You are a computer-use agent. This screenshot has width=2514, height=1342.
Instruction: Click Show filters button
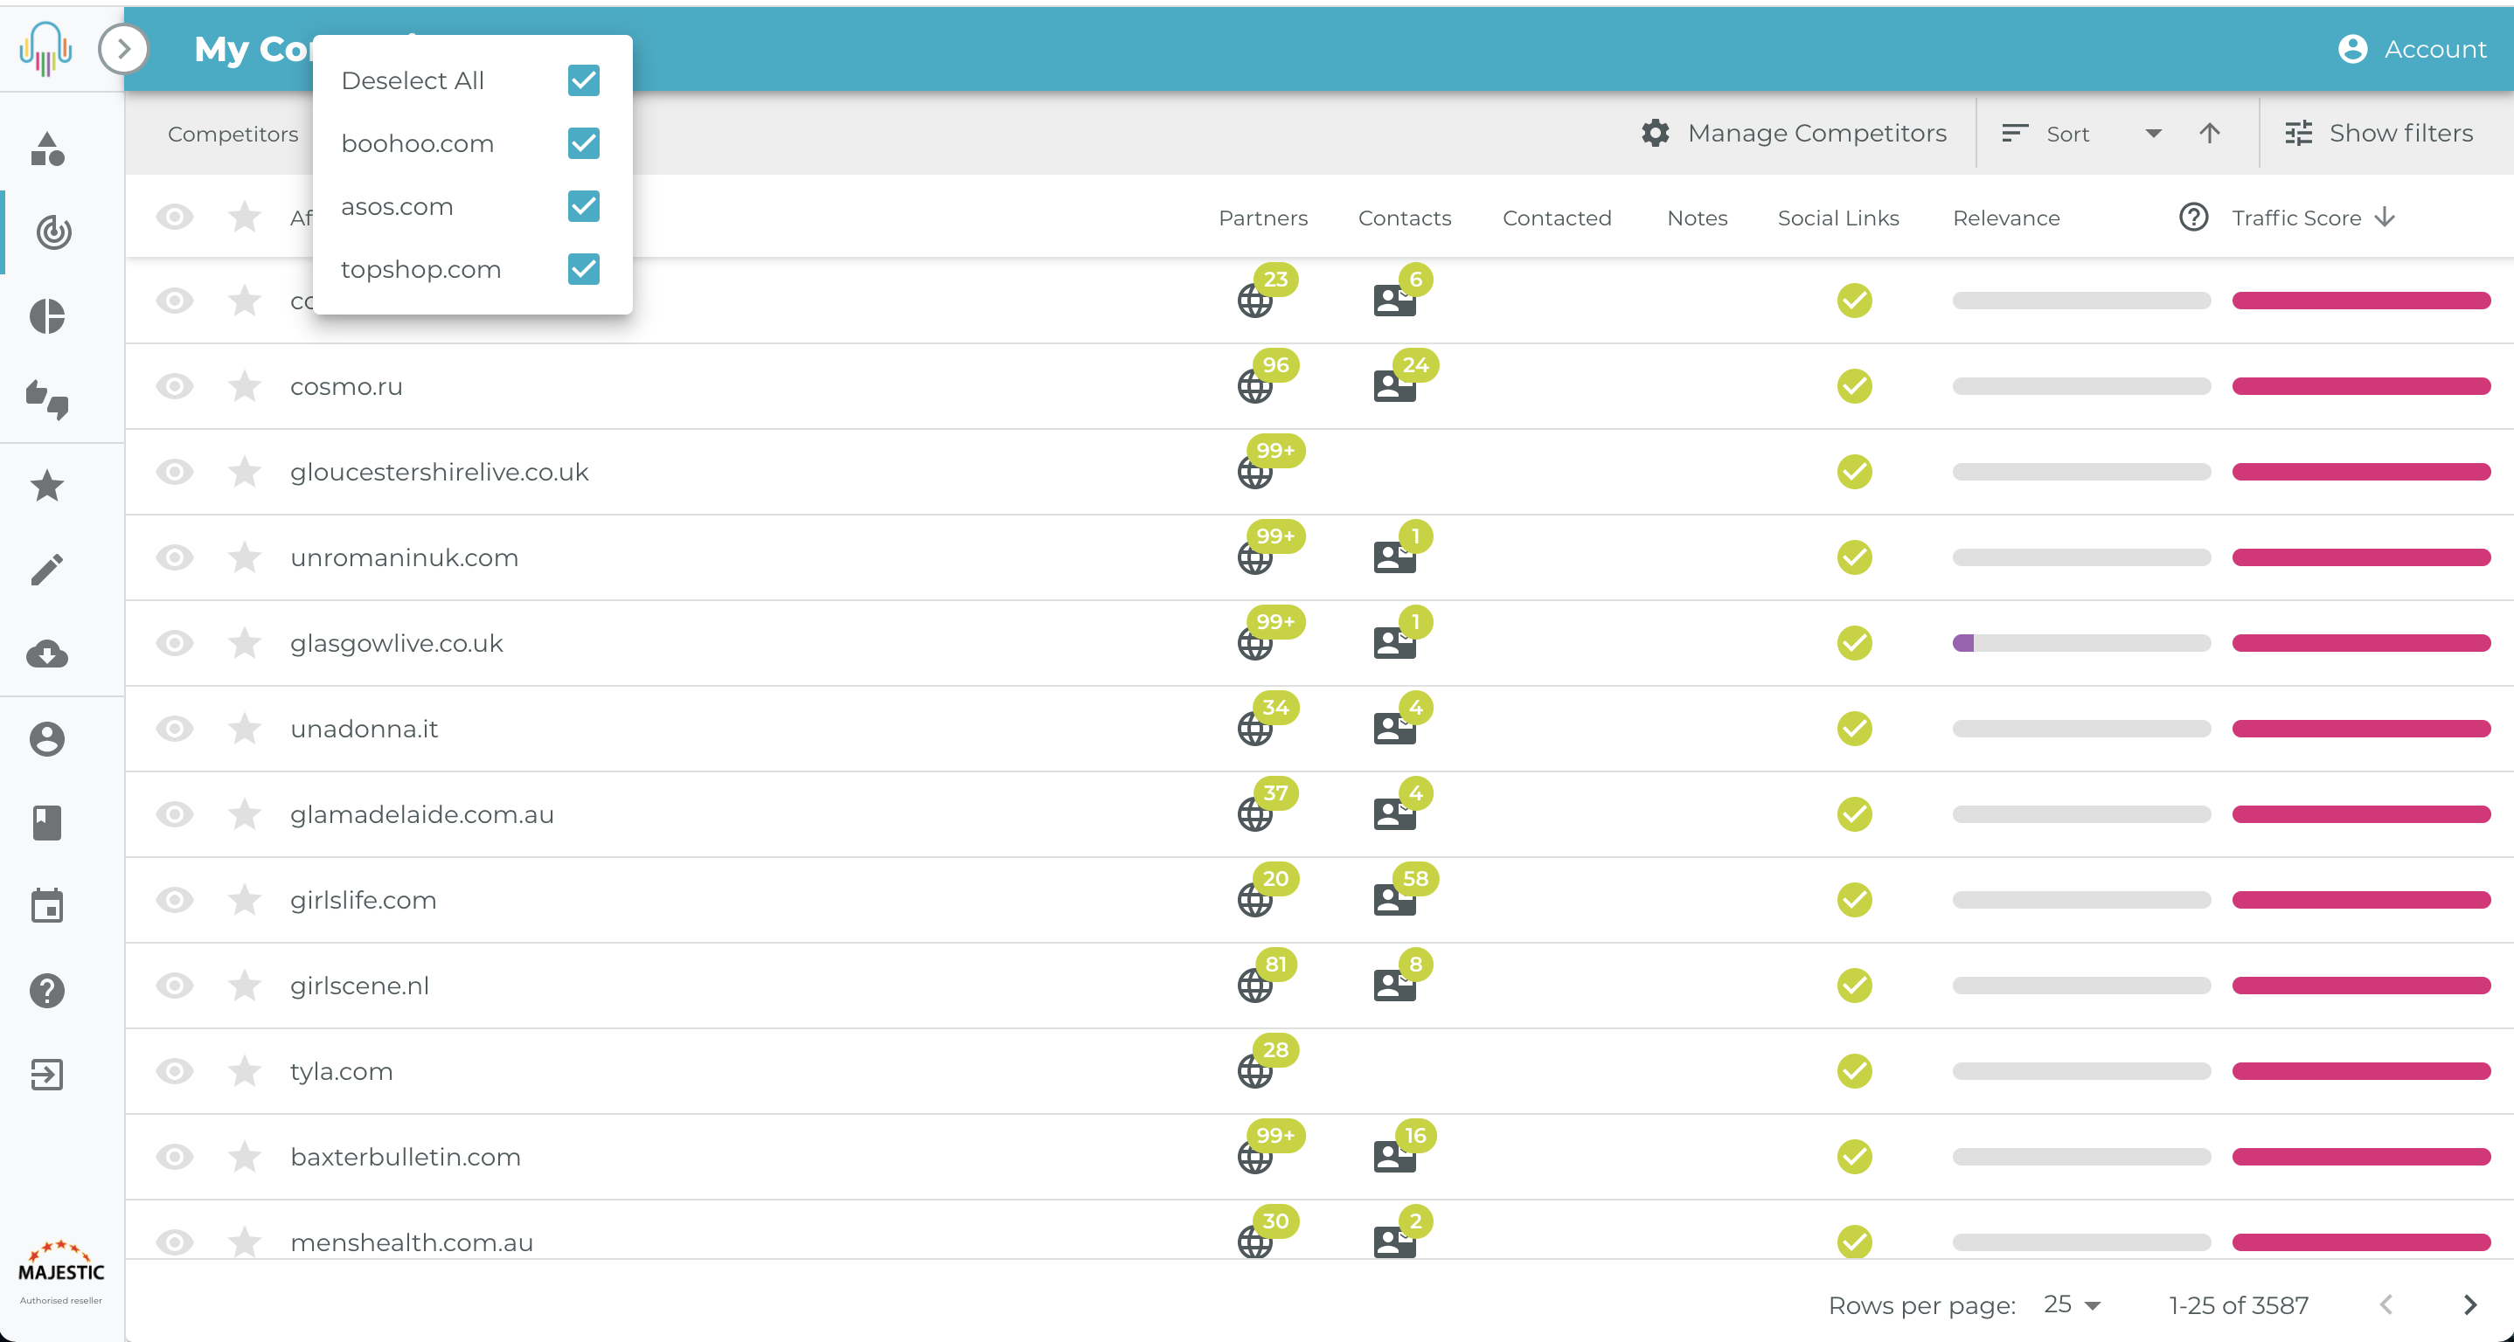[x=2379, y=134]
